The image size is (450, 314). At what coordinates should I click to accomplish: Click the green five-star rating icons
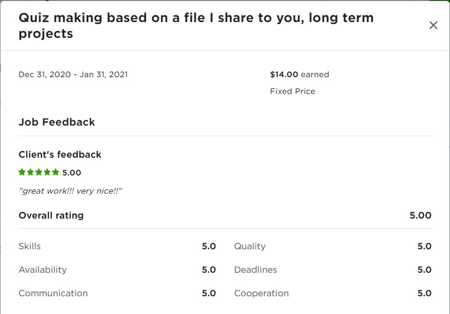tap(39, 172)
